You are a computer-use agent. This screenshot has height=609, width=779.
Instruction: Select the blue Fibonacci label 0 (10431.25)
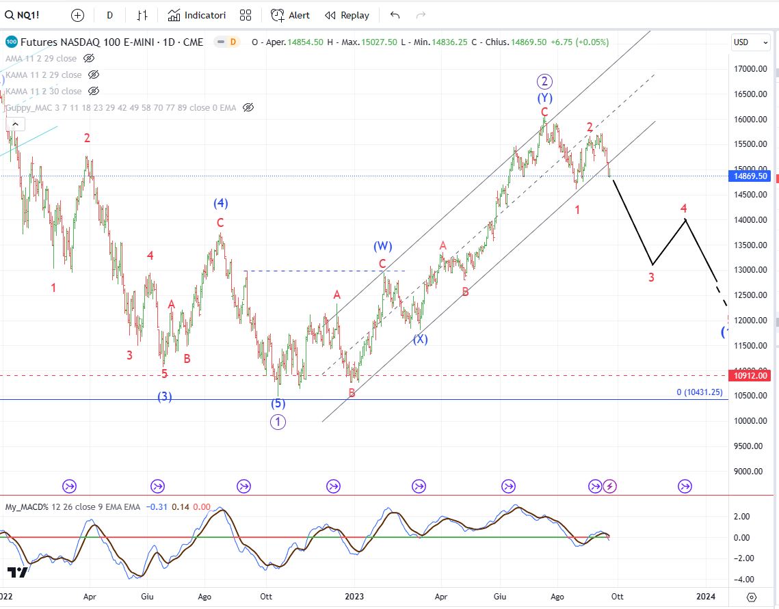[x=700, y=392]
